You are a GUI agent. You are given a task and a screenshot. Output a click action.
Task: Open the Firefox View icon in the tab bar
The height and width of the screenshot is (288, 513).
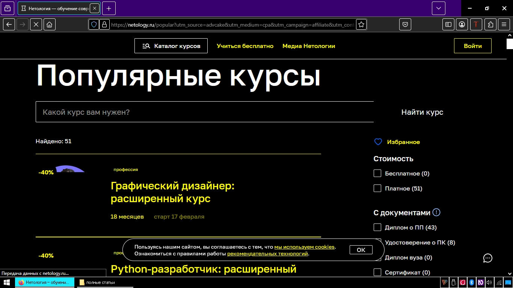pos(8,8)
